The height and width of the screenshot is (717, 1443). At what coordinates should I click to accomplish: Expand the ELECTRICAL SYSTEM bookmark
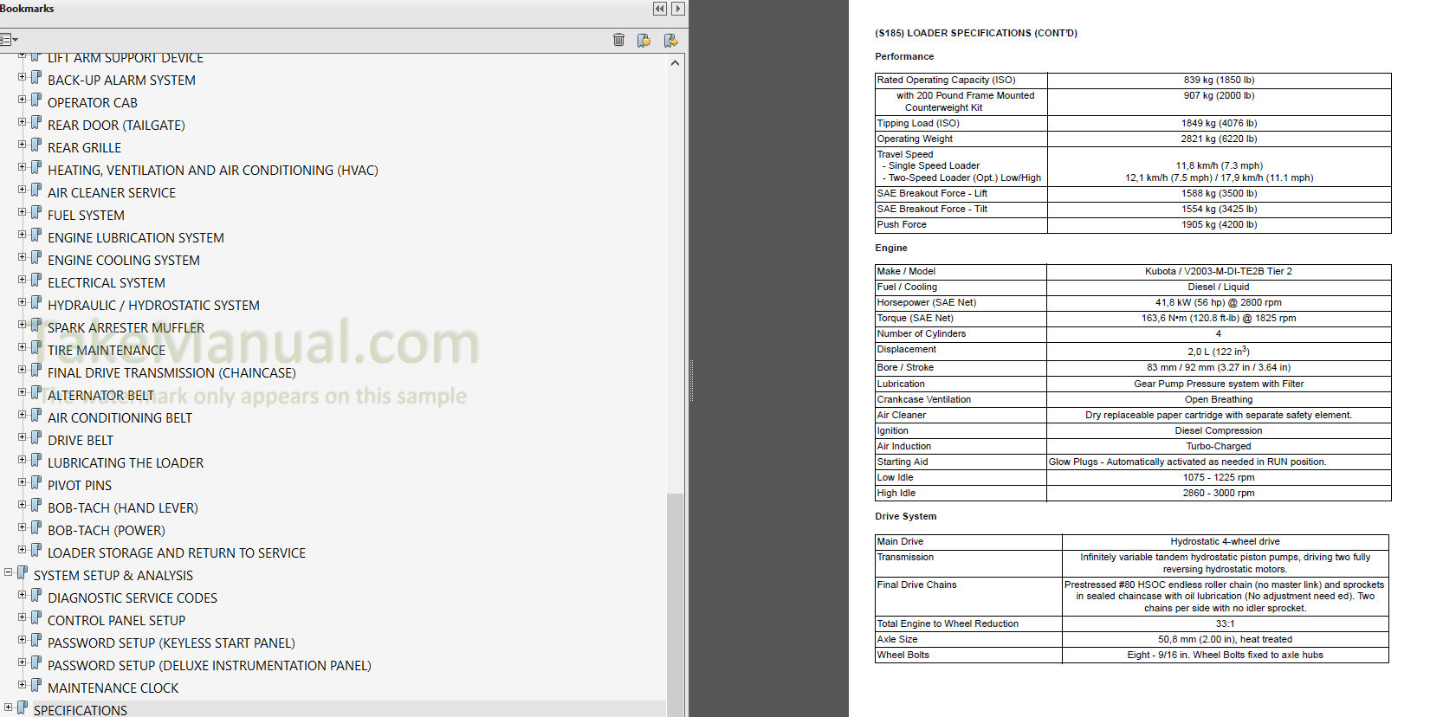(23, 280)
